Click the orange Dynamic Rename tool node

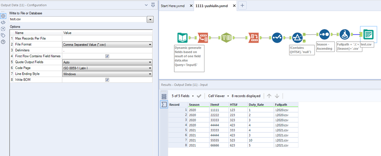(203, 38)
